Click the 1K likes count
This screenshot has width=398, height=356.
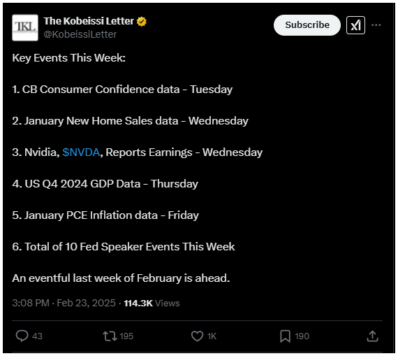pyautogui.click(x=212, y=336)
